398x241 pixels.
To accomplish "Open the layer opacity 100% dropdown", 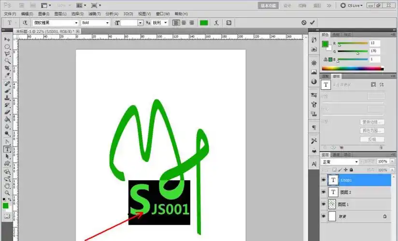I will tap(392, 161).
